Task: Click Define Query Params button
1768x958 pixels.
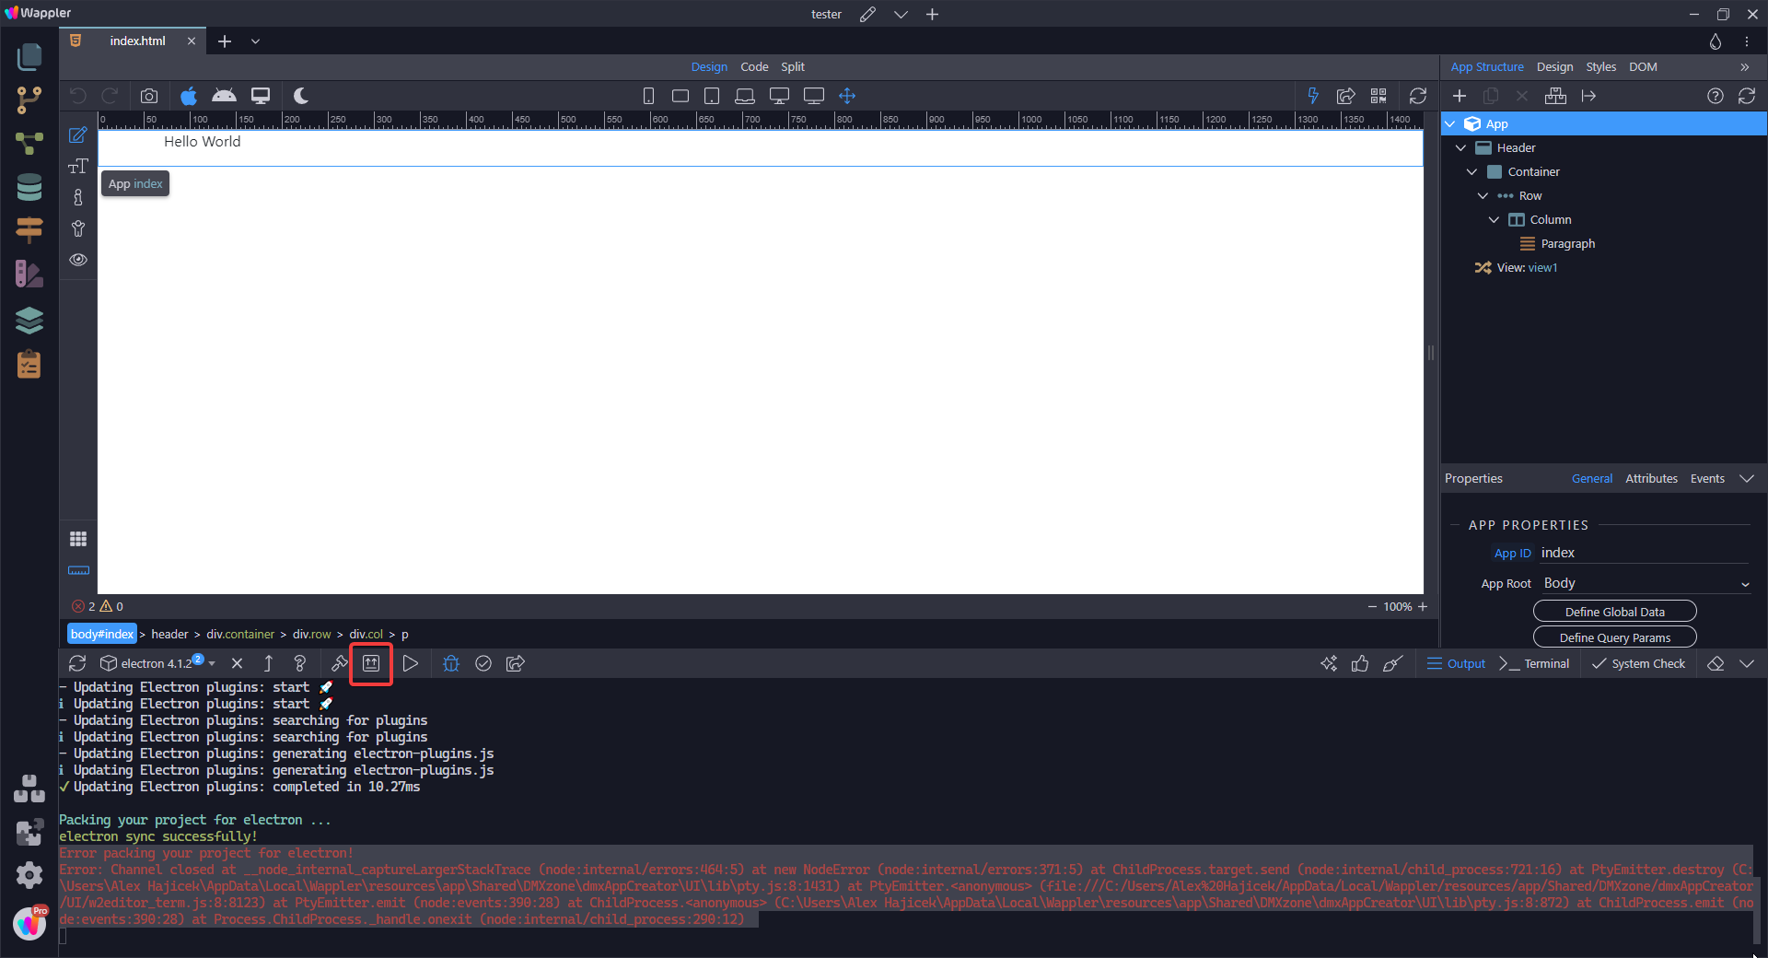Action: tap(1615, 637)
